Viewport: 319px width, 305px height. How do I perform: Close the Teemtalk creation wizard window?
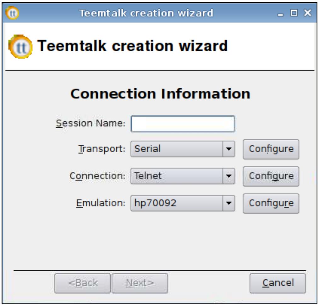coord(307,13)
